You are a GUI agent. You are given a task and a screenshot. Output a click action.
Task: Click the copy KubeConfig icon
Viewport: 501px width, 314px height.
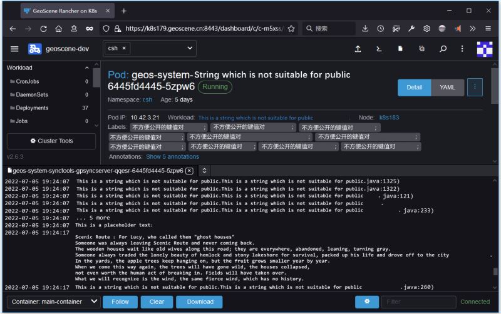click(x=421, y=49)
